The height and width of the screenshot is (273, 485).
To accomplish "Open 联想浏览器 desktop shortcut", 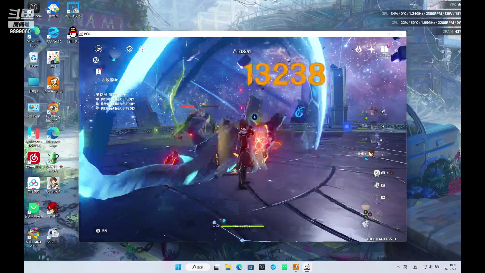I will point(53,35).
